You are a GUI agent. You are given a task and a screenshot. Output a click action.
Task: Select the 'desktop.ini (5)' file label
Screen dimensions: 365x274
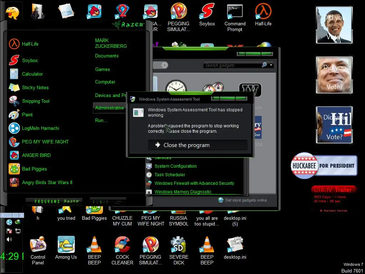[235, 221]
